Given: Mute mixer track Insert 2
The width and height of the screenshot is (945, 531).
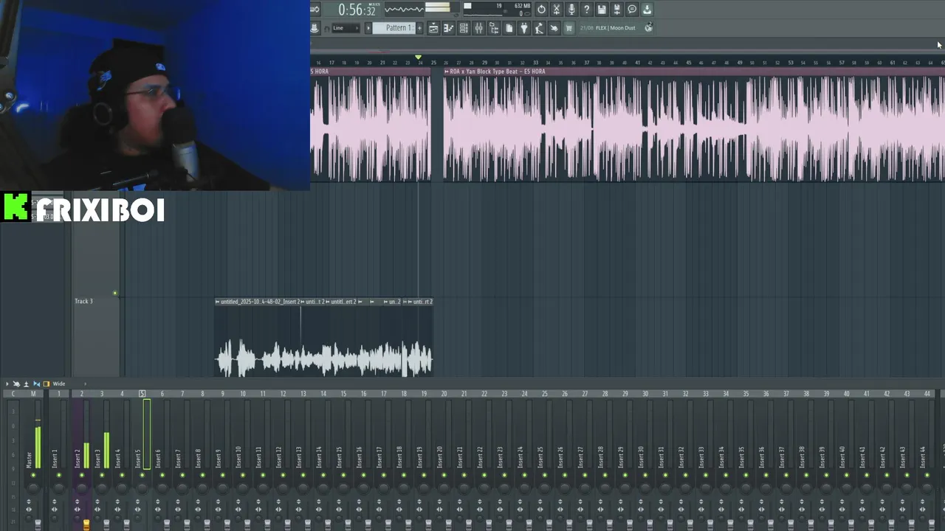Looking at the screenshot, I should tap(81, 475).
